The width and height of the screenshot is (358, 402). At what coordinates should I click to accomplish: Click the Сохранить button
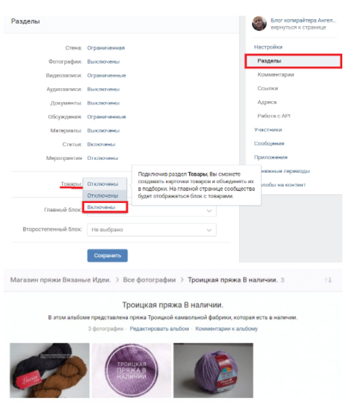[107, 256]
